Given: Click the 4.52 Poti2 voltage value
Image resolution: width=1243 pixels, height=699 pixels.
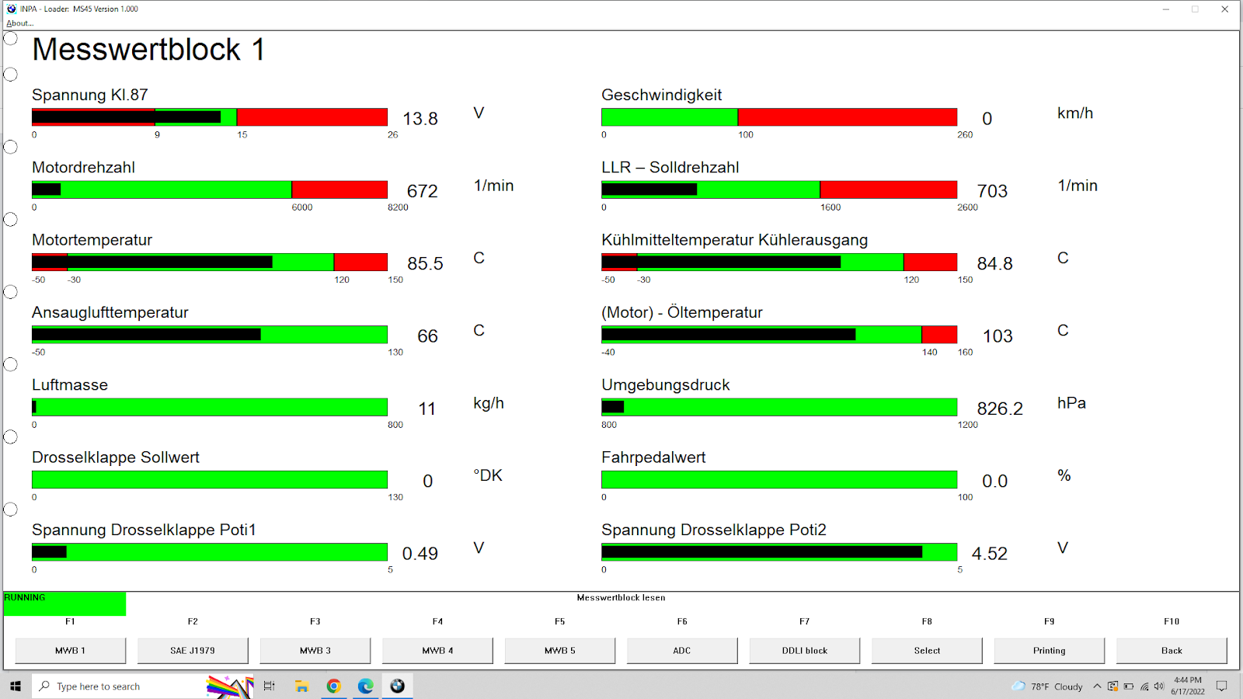Looking at the screenshot, I should (989, 554).
